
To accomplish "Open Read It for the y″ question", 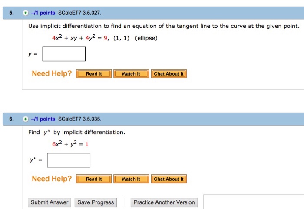I will pos(94,179).
